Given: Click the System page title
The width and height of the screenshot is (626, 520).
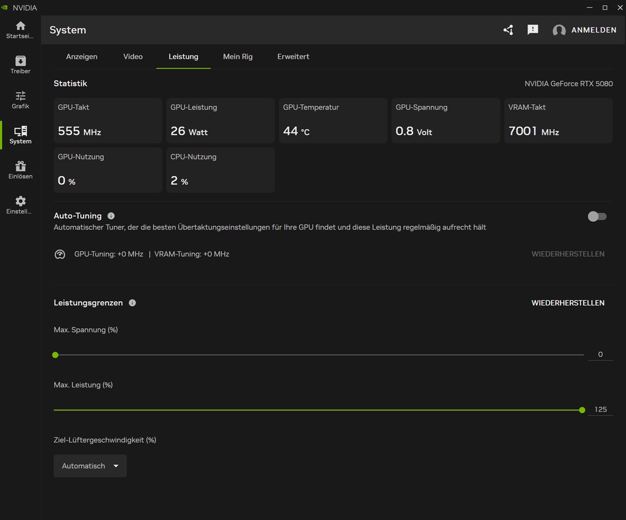Looking at the screenshot, I should click(68, 30).
